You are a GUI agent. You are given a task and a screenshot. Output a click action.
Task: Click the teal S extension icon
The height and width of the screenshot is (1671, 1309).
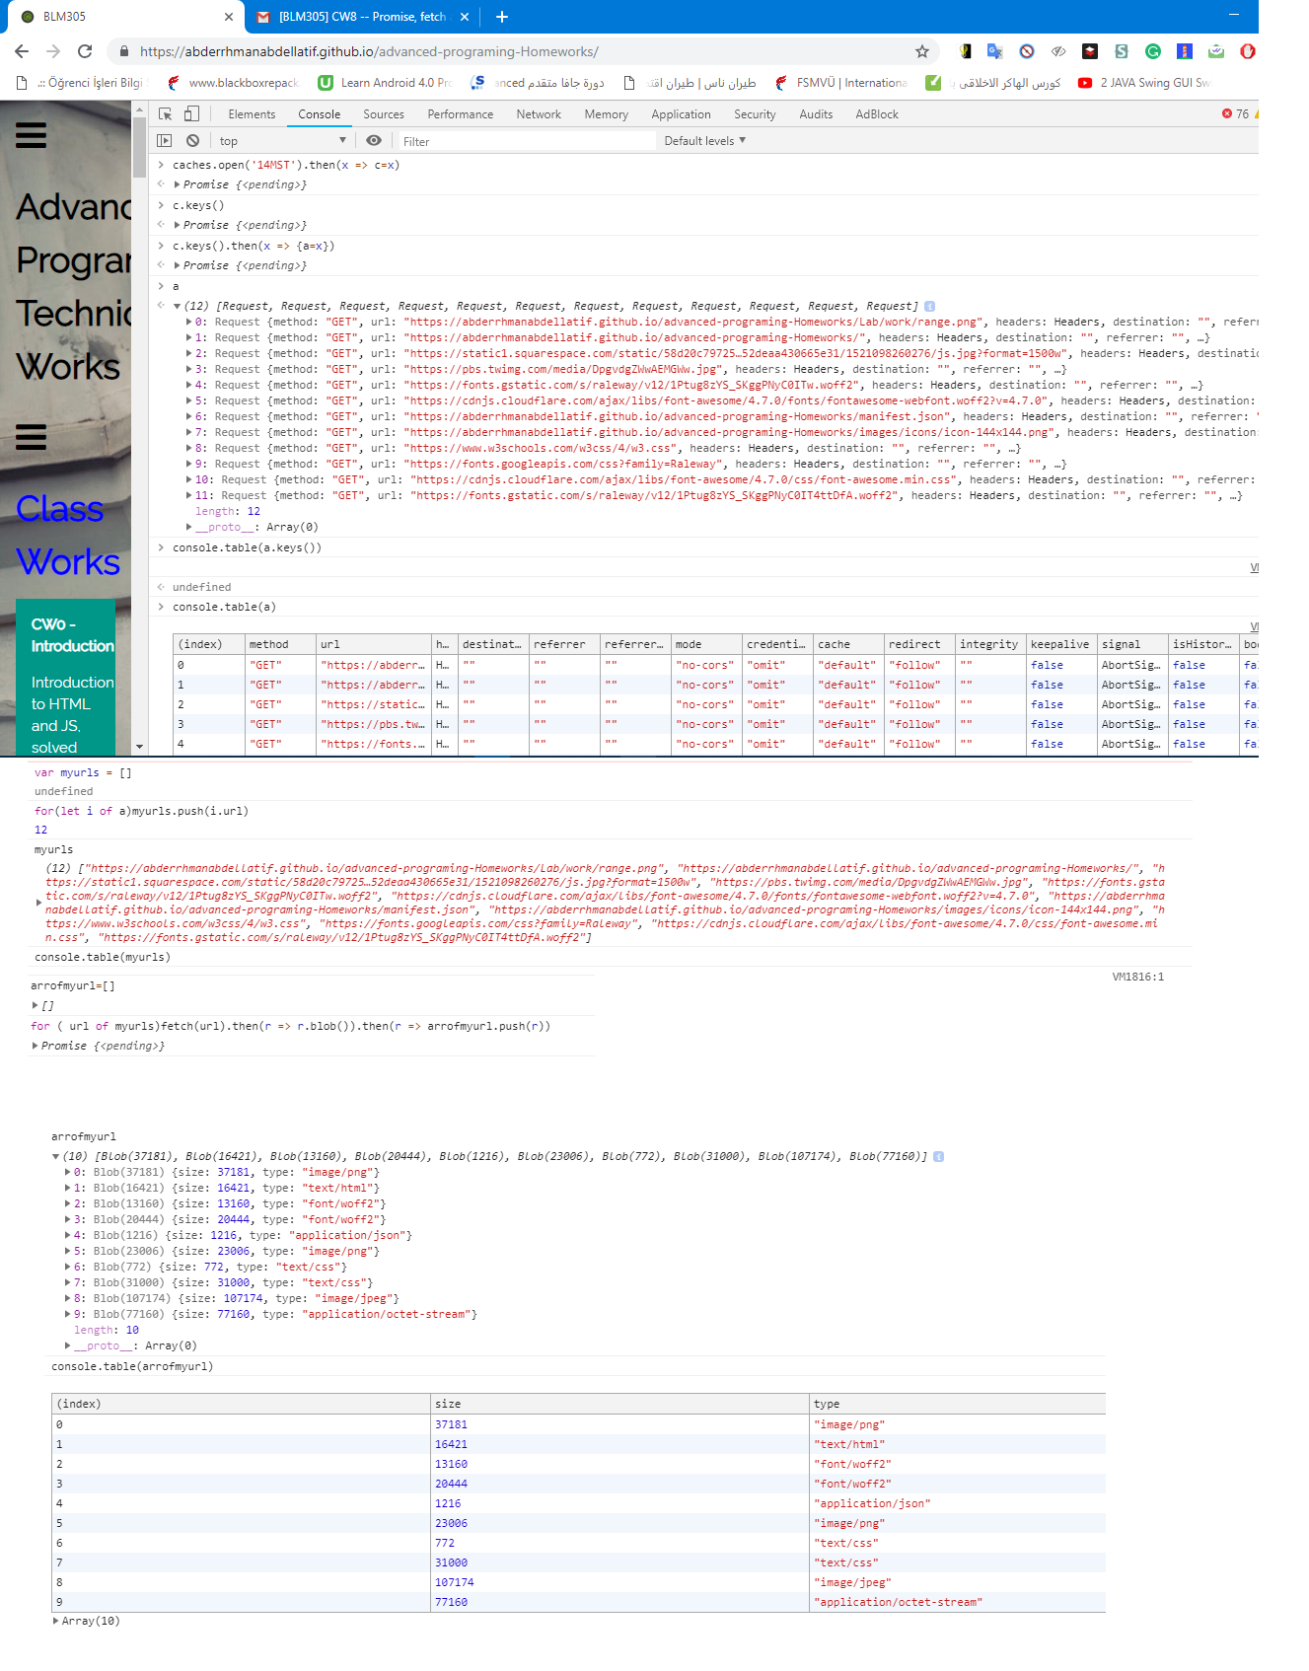click(x=1122, y=51)
